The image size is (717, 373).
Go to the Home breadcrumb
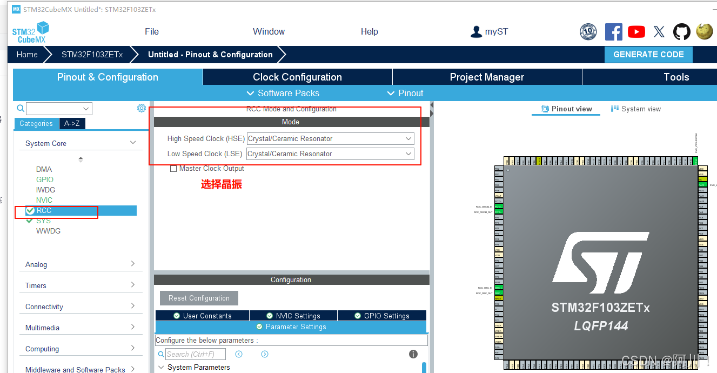pos(27,55)
